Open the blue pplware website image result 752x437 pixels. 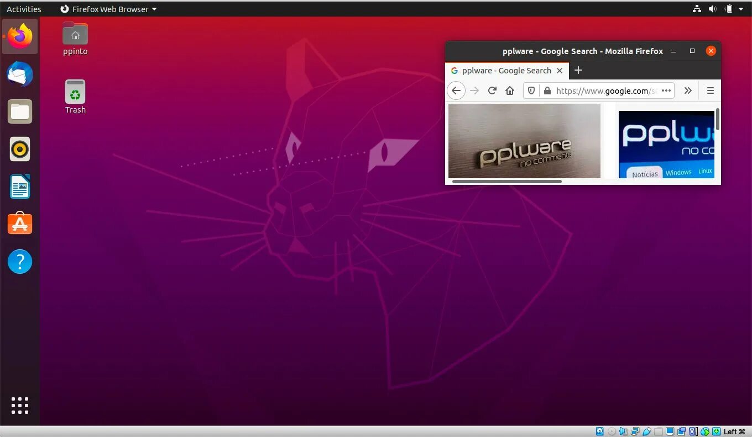click(x=666, y=145)
